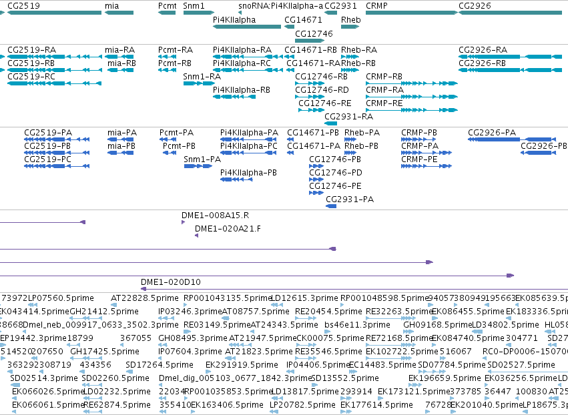Click the AT22828.5prime EST label
568x415 pixels.
pos(145,298)
